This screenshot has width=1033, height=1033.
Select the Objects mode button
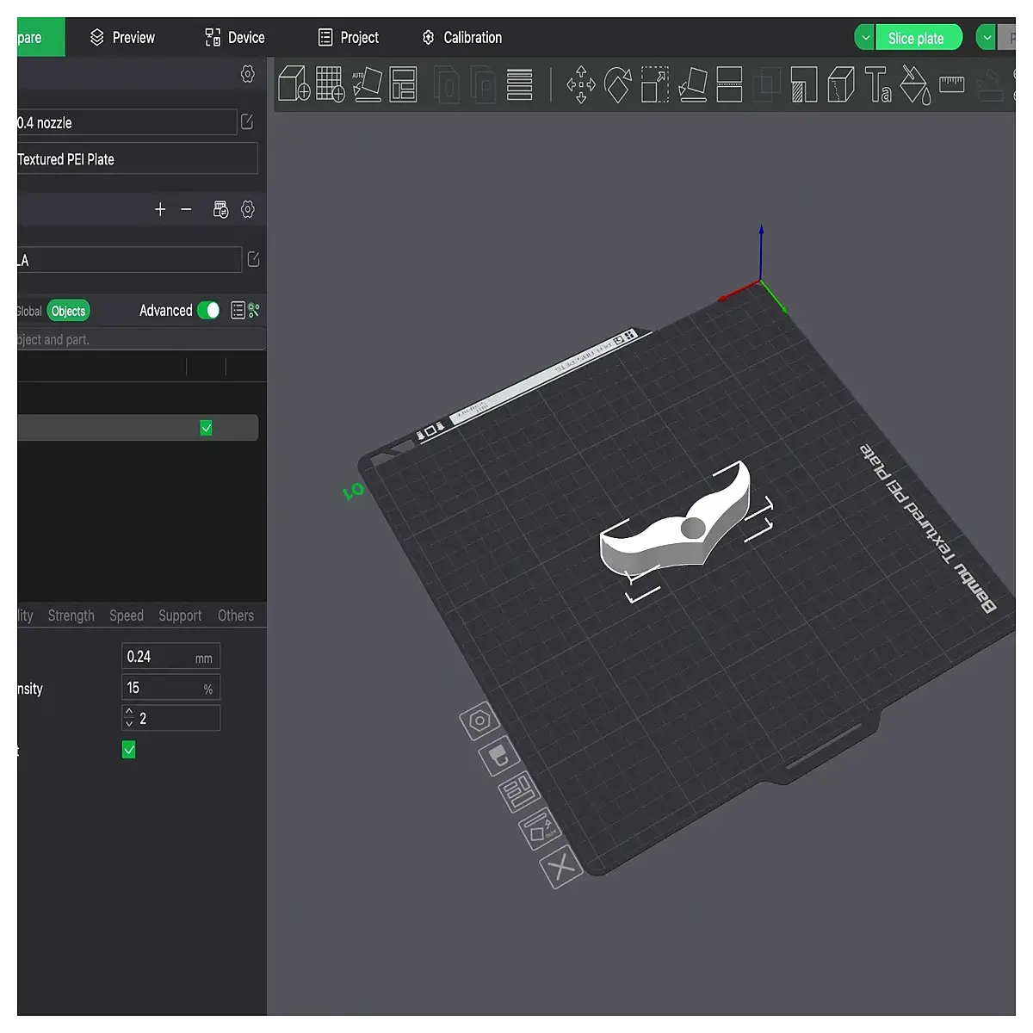(68, 311)
